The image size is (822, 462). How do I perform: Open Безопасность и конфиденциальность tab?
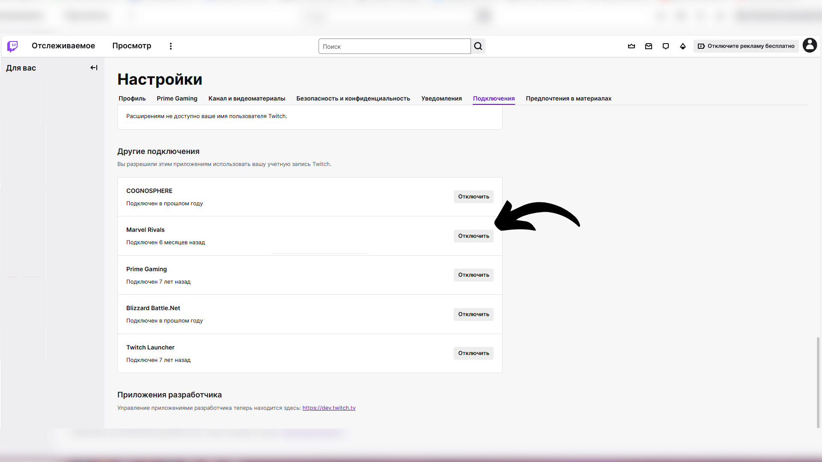point(353,98)
